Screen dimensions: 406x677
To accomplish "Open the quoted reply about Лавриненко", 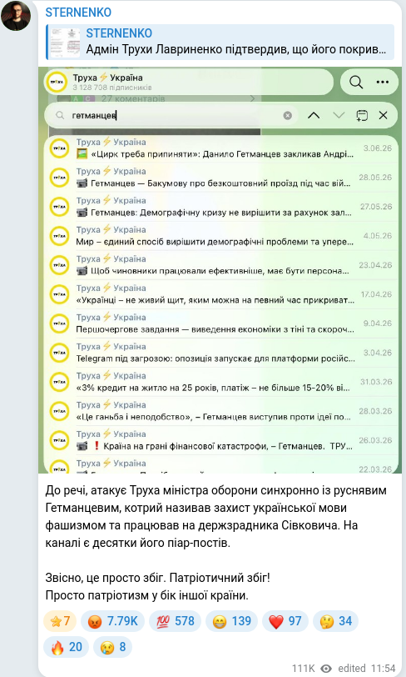I will coord(220,42).
